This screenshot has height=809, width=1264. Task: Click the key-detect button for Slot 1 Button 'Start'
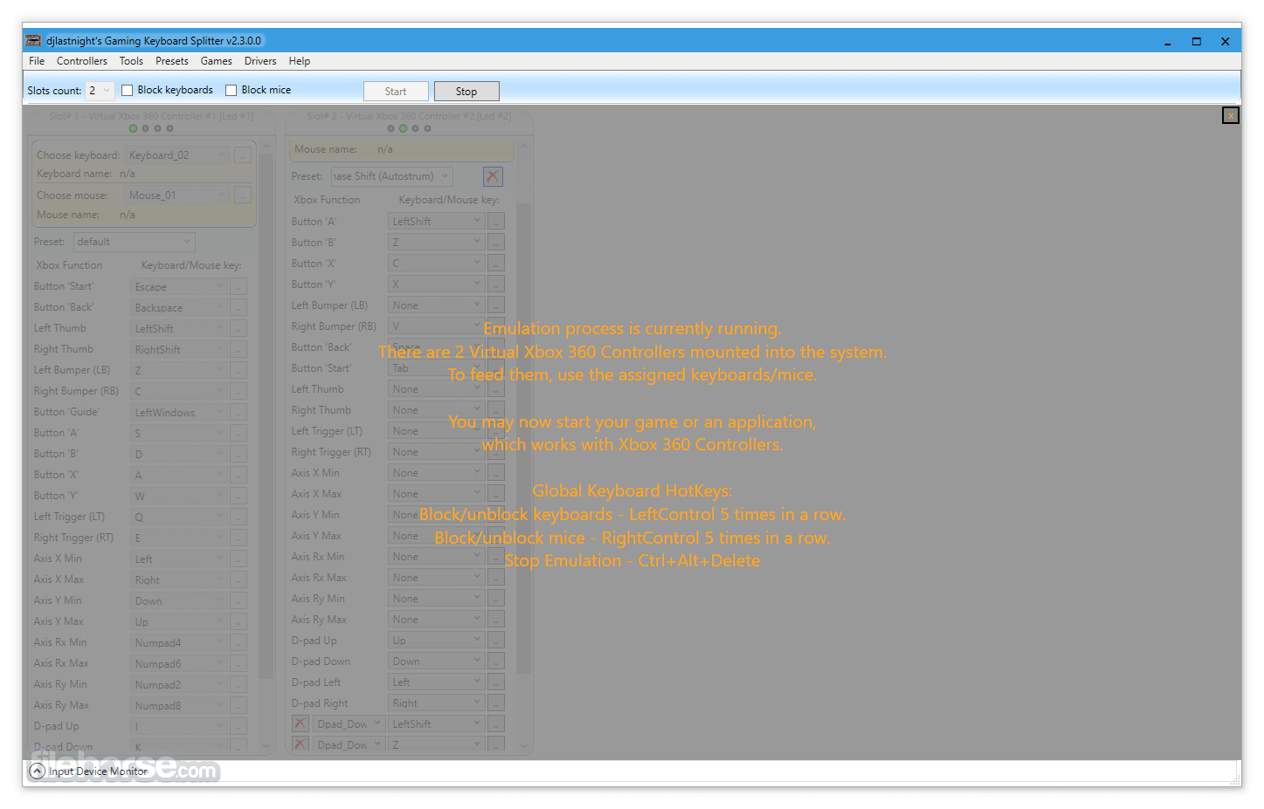coord(238,287)
